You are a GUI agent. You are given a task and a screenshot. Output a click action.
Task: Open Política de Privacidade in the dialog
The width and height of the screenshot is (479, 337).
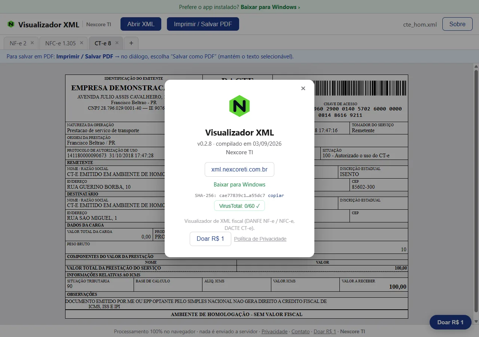pyautogui.click(x=260, y=239)
